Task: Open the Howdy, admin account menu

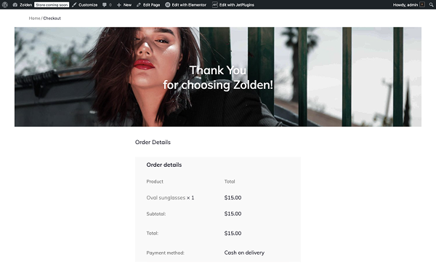Action: click(405, 5)
